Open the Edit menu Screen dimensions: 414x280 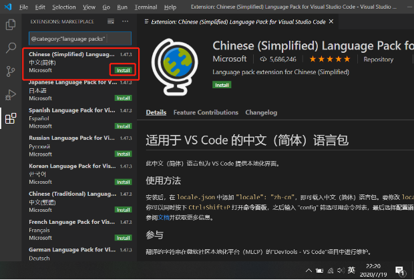pyautogui.click(x=40, y=7)
